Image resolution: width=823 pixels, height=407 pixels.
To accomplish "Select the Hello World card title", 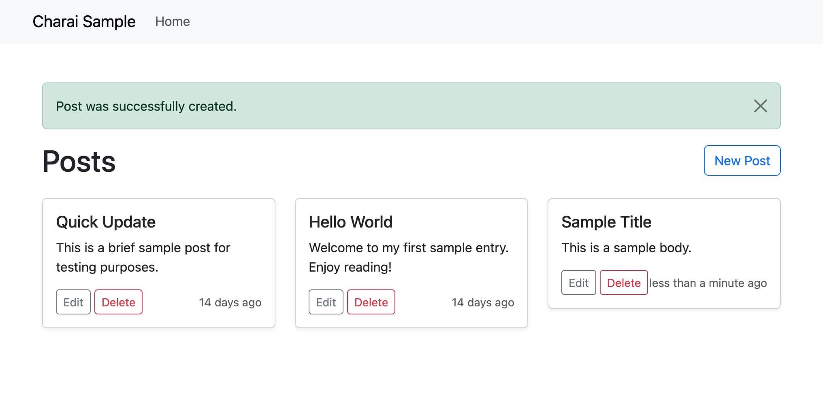I will pos(351,222).
